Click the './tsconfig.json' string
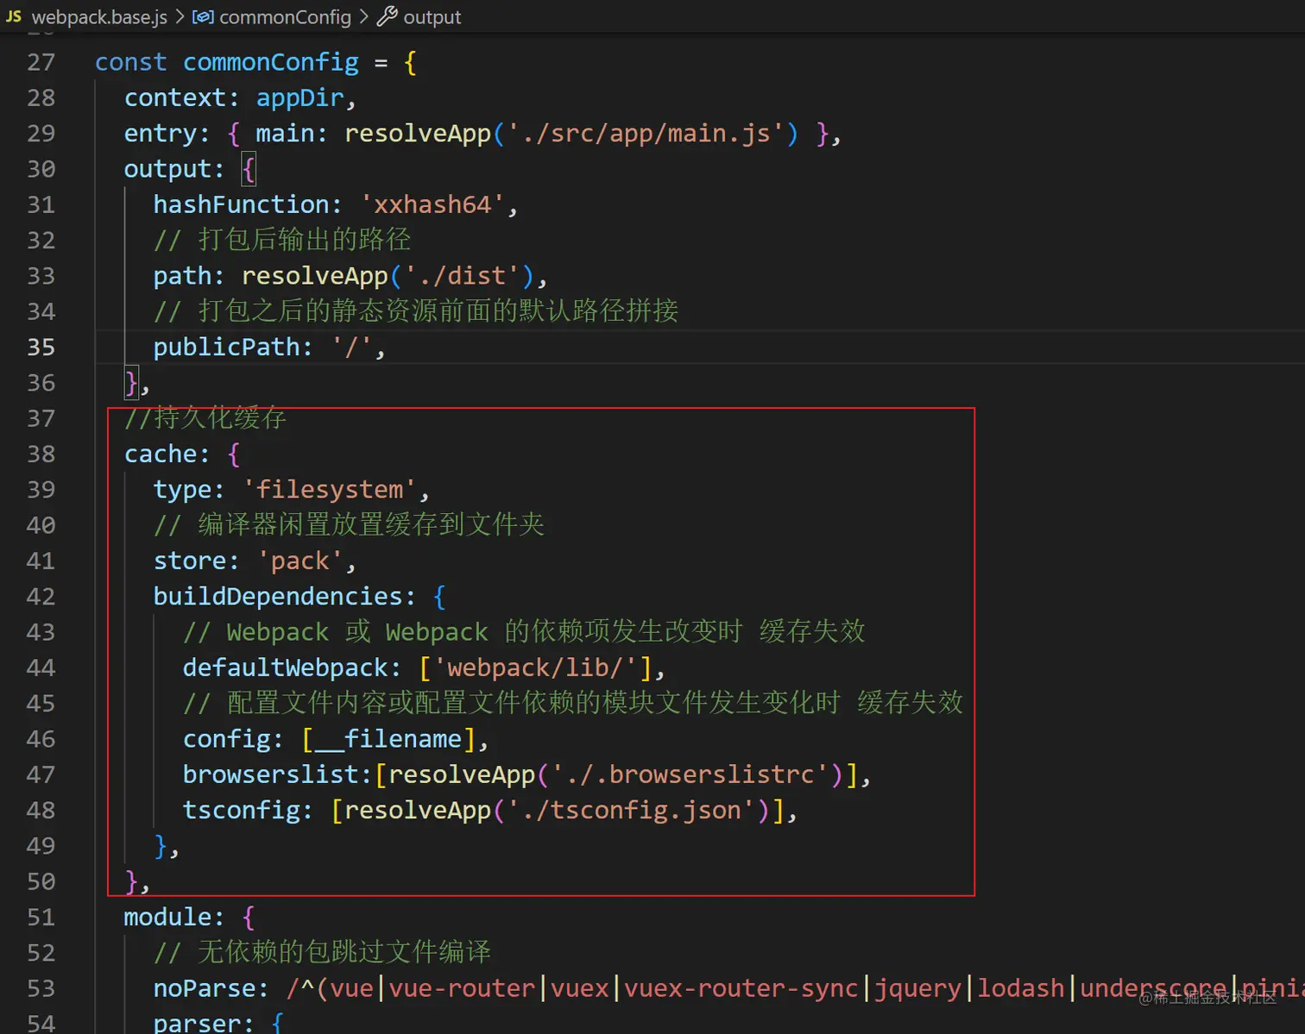Viewport: 1305px width, 1034px height. click(631, 810)
